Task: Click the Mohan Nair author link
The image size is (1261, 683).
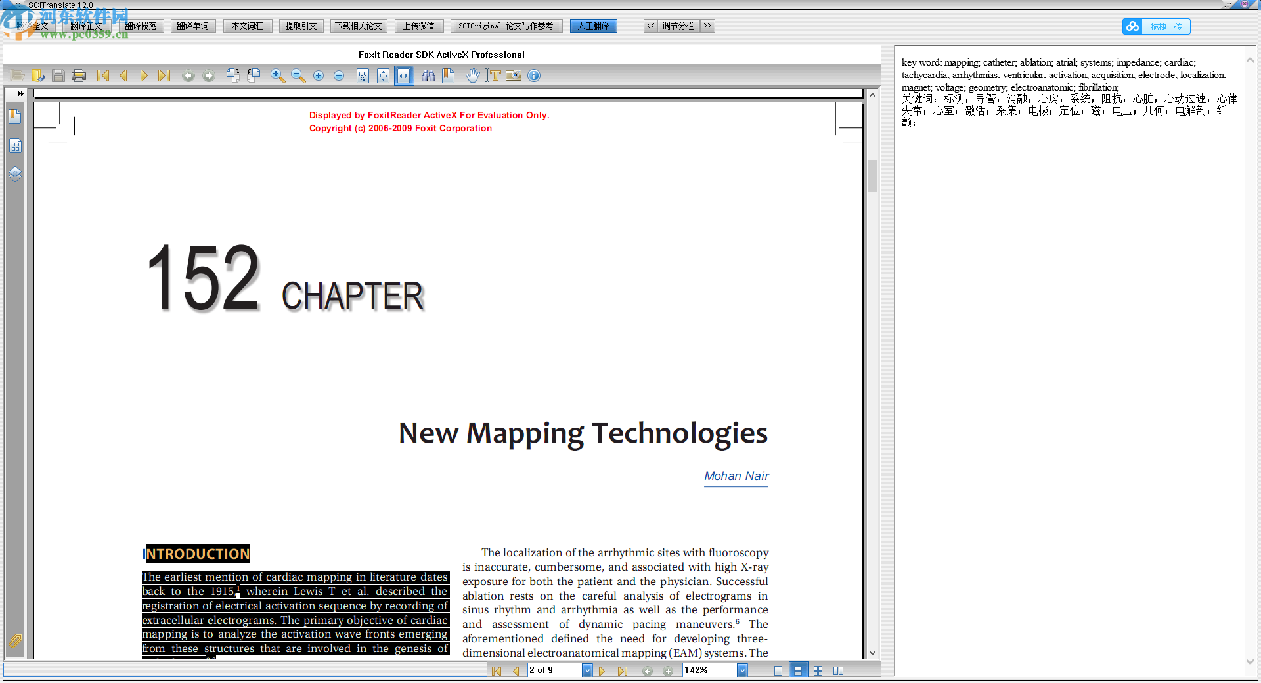Action: pyautogui.click(x=736, y=476)
